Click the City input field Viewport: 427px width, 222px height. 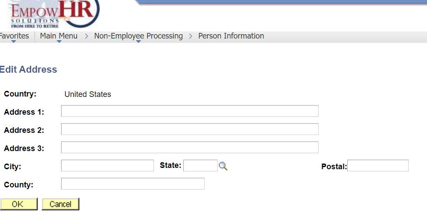click(x=107, y=166)
